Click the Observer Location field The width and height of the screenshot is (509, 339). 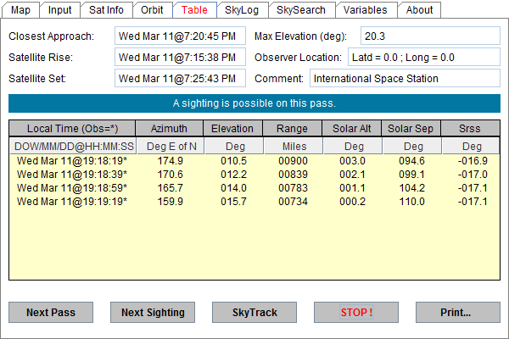point(424,57)
